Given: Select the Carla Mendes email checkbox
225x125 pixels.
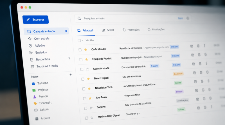Looking at the screenshot, I should click(80, 50).
